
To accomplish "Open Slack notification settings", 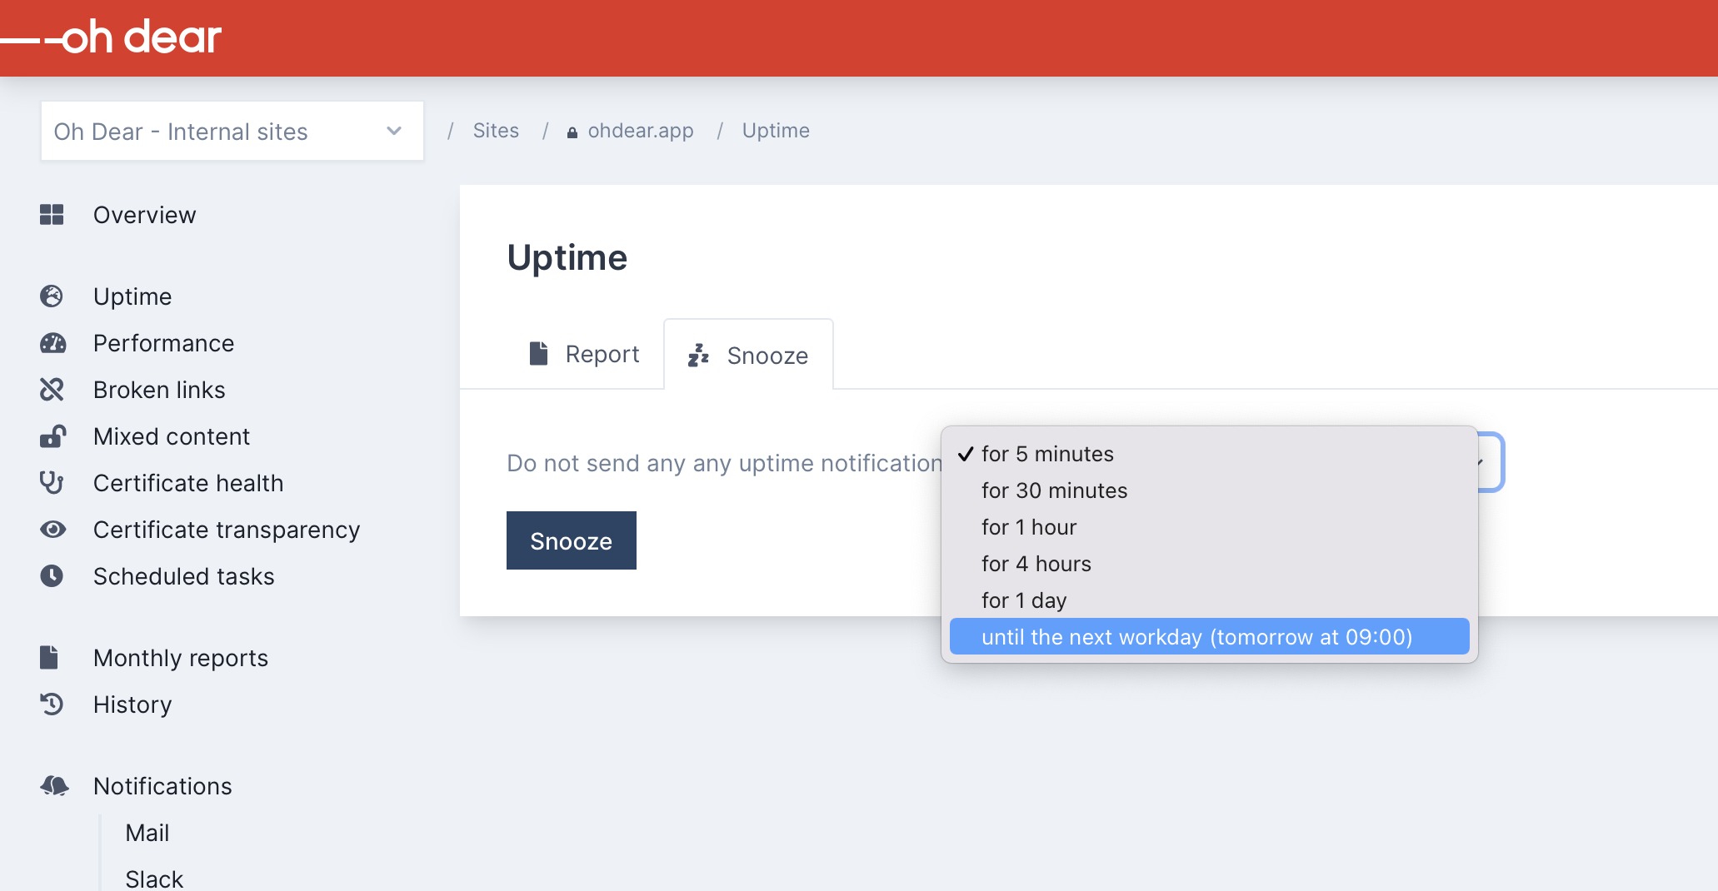I will click(x=154, y=879).
